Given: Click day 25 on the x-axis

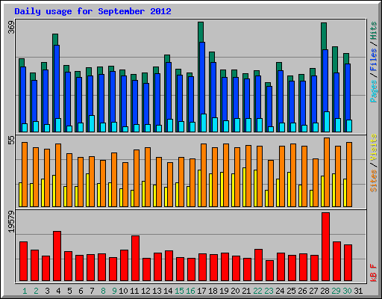Looking at the screenshot, I should [291, 291].
